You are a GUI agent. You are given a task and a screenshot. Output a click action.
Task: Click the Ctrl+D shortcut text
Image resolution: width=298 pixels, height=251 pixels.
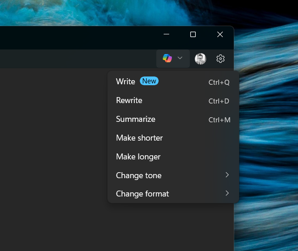pos(219,101)
